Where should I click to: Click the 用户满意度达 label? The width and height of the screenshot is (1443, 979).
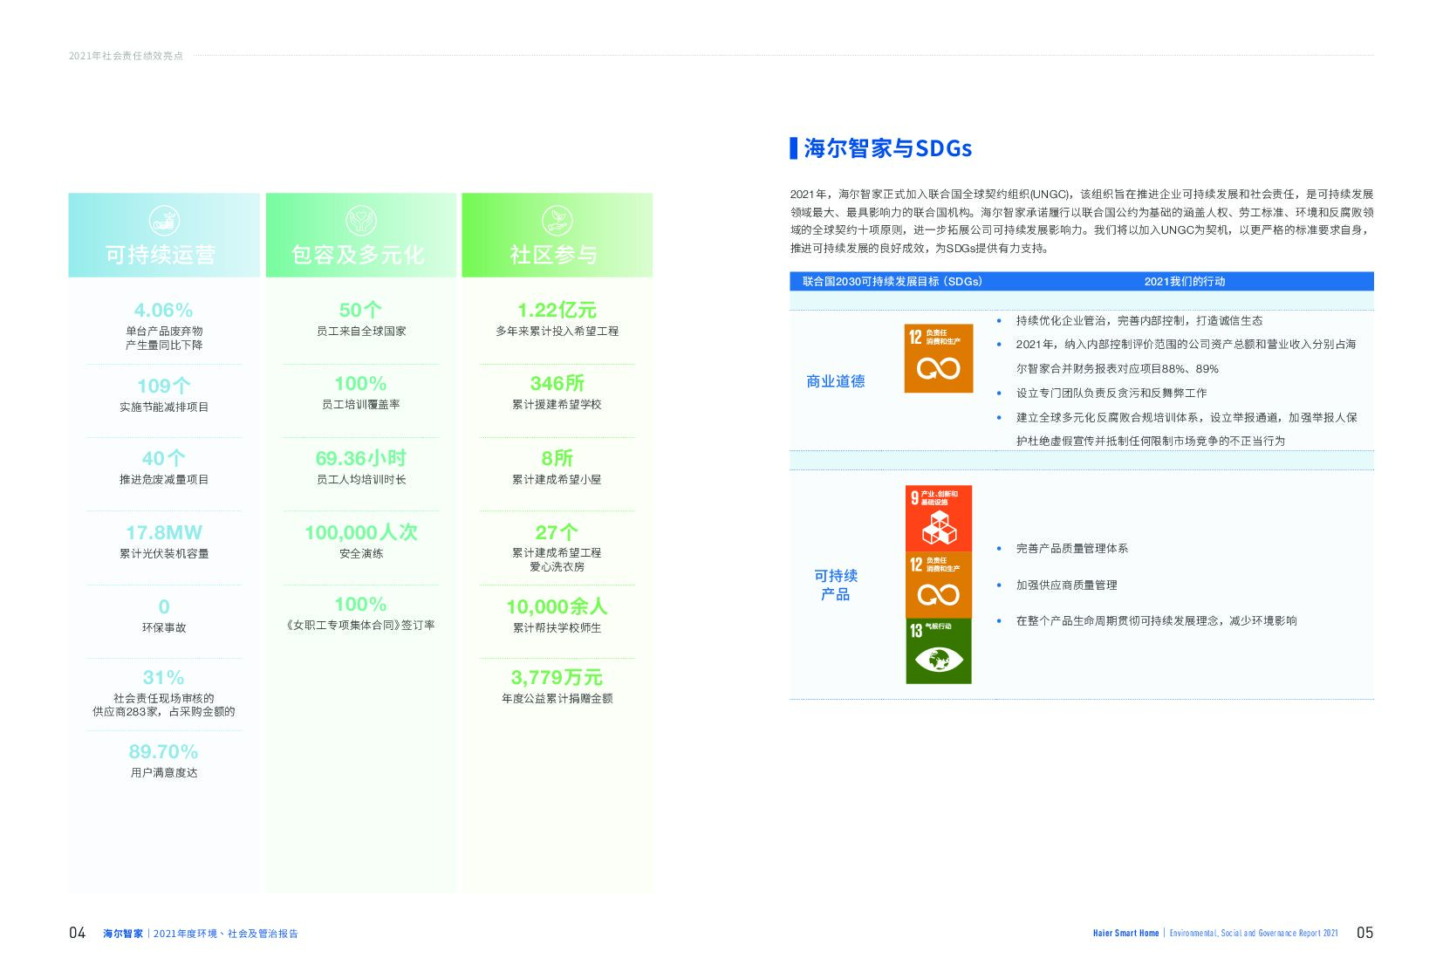tap(164, 772)
